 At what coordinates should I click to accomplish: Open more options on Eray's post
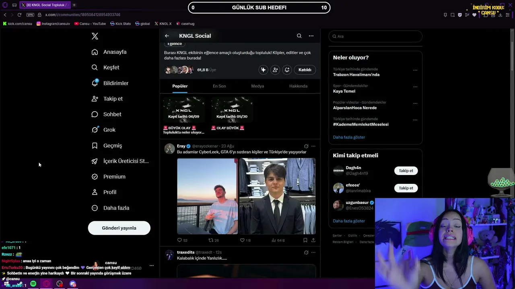tap(313, 146)
